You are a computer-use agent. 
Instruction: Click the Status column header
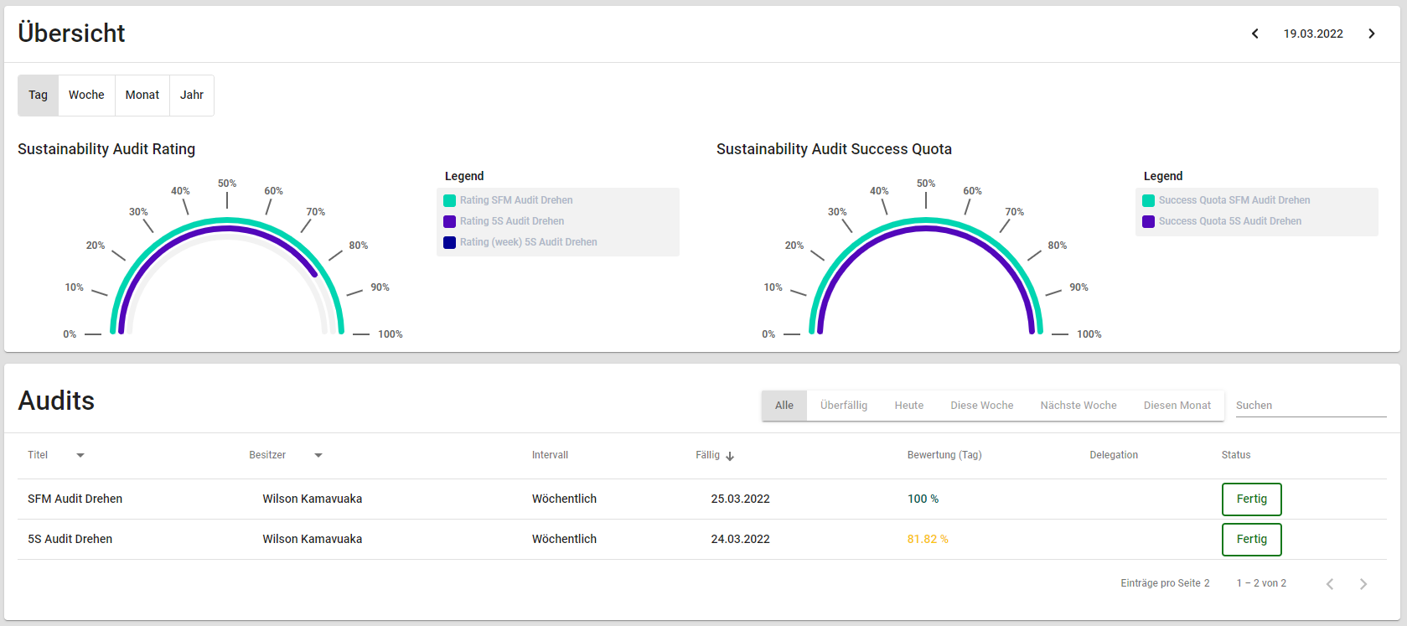point(1236,455)
